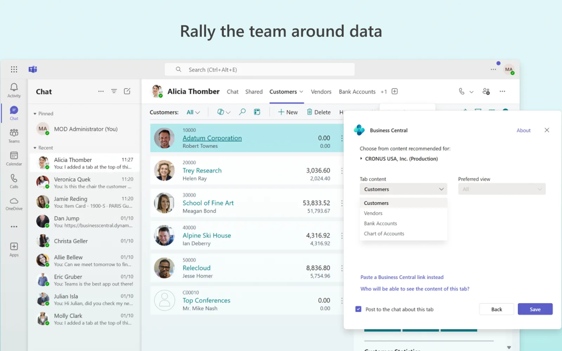Open the add people icon

click(486, 91)
